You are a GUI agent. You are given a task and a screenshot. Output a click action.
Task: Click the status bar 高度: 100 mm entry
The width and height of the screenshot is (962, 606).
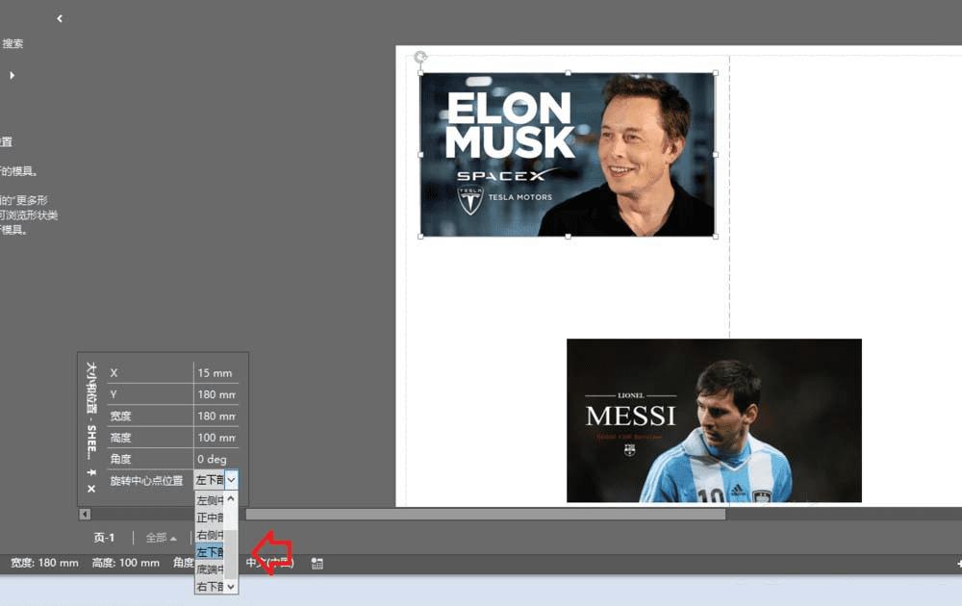[x=126, y=563]
